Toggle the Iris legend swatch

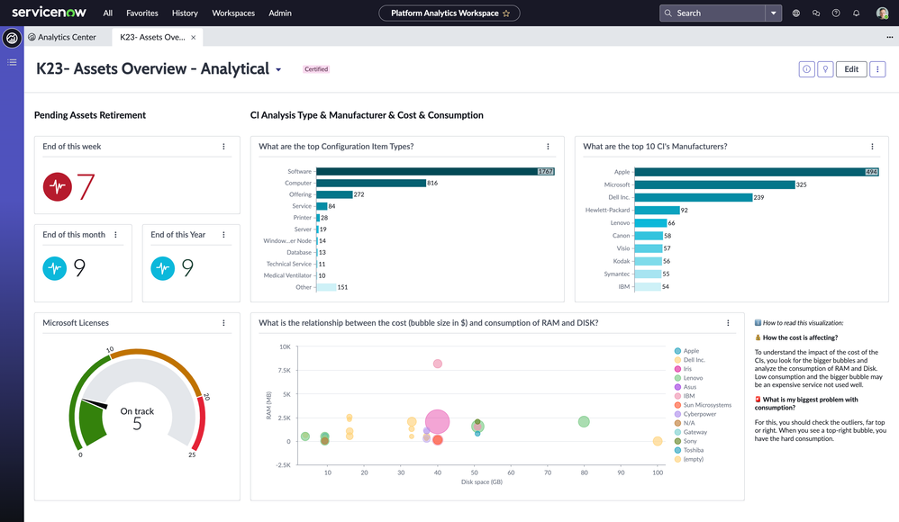(x=677, y=369)
